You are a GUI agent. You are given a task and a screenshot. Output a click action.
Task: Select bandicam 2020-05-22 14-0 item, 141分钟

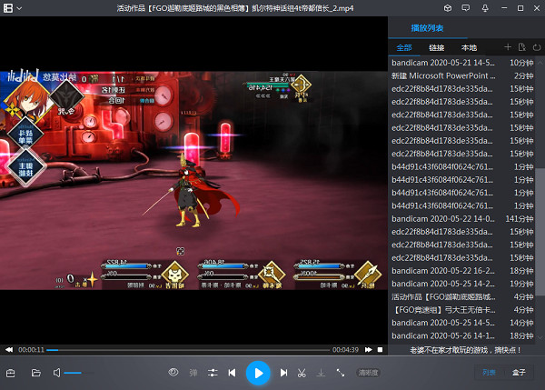(x=462, y=219)
